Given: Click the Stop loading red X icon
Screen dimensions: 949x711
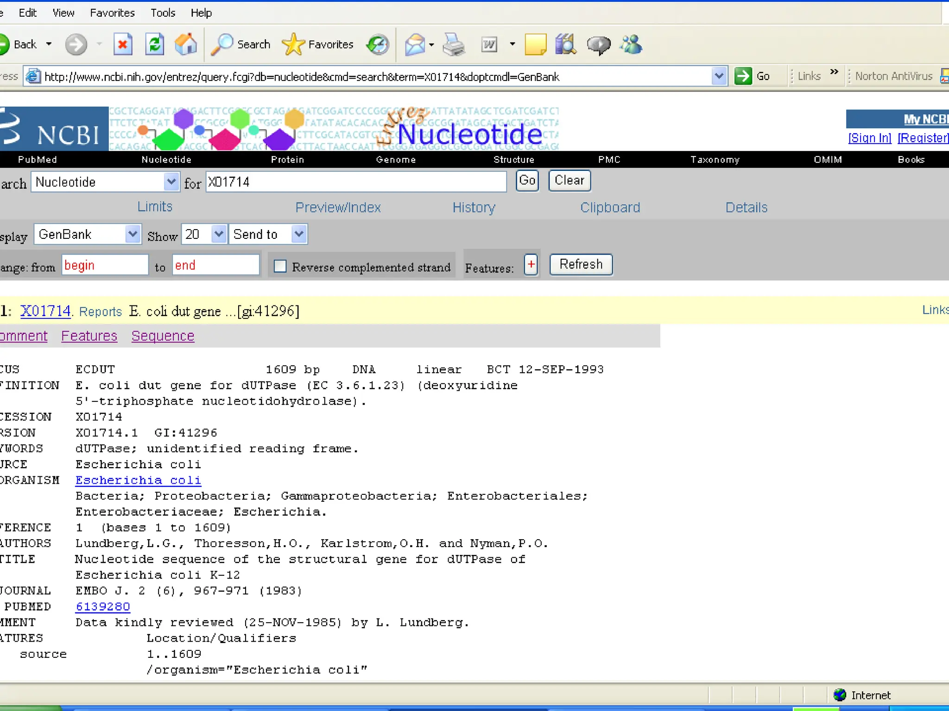Looking at the screenshot, I should pos(123,45).
